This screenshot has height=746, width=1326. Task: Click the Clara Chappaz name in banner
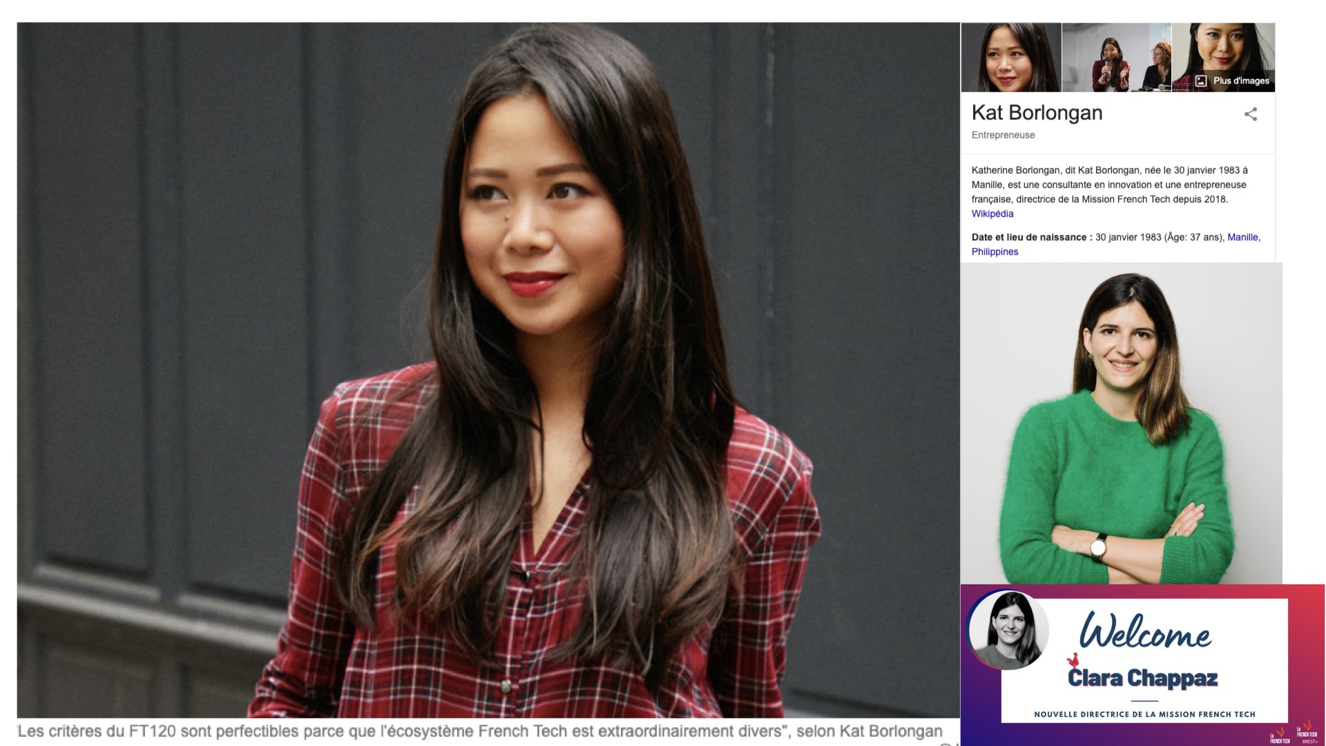(1142, 678)
